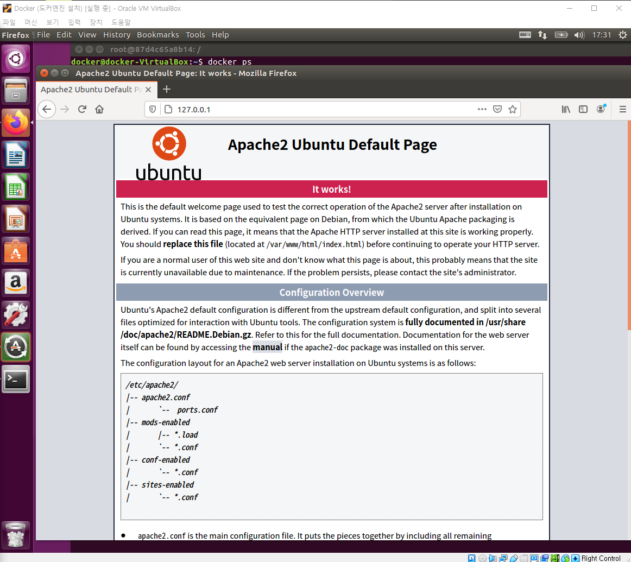Viewport: 631px width, 562px height.
Task: Close the Apache2 Ubuntu Default Page tab
Action: (x=148, y=89)
